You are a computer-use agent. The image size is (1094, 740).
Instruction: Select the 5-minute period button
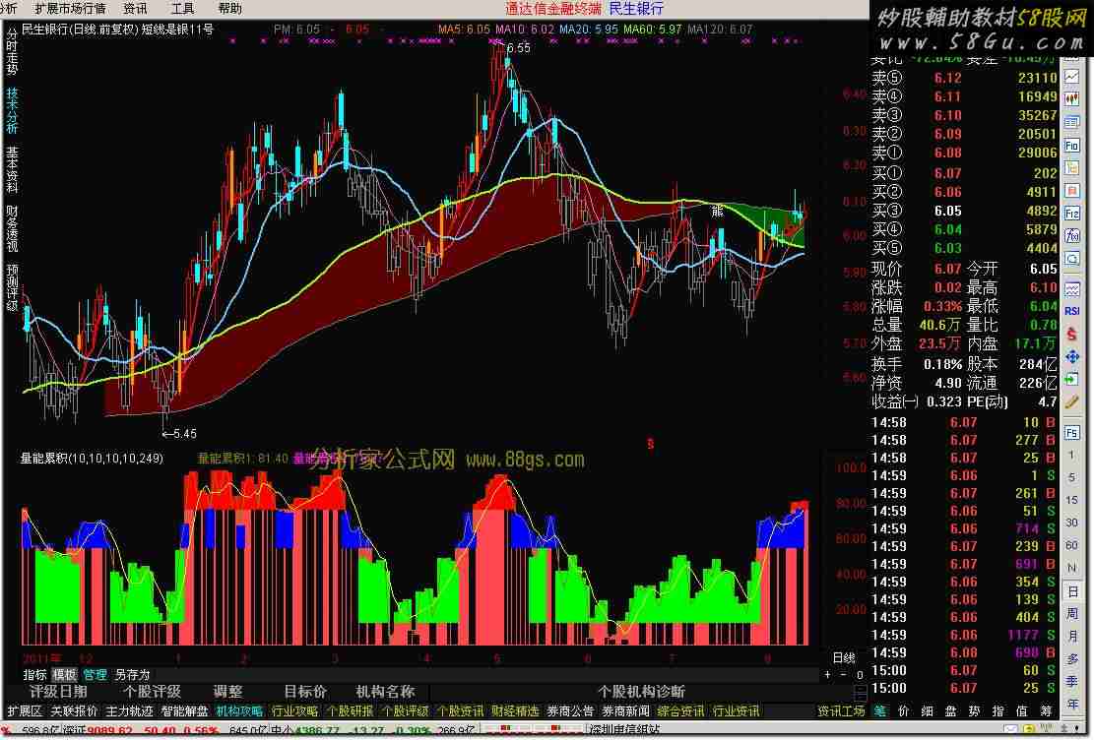(1071, 477)
